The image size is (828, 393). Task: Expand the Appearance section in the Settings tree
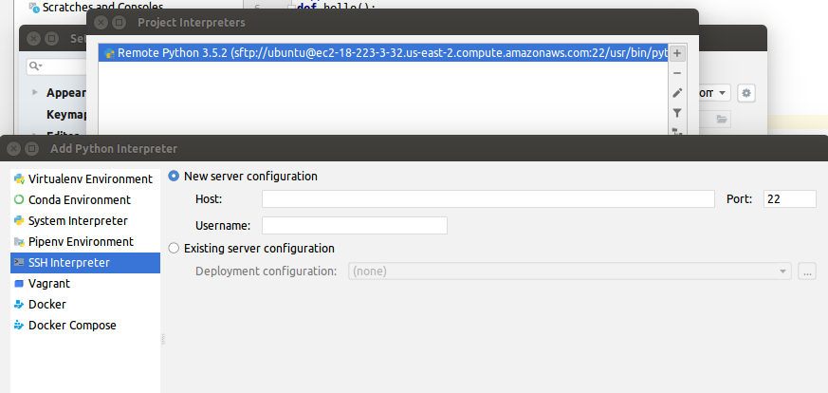coord(35,92)
